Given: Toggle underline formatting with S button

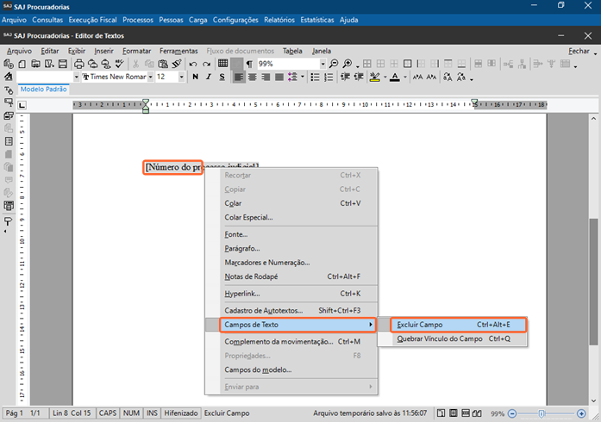Looking at the screenshot, I should coord(220,77).
